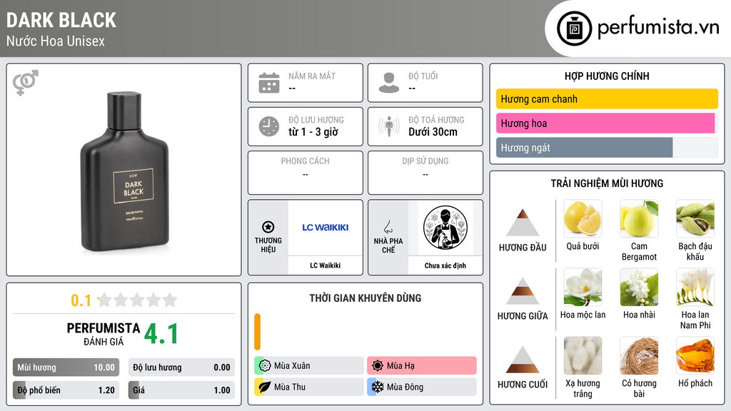The width and height of the screenshot is (731, 411).
Task: Click the person silhouette icon for Độ tuổi
Action: [x=389, y=83]
